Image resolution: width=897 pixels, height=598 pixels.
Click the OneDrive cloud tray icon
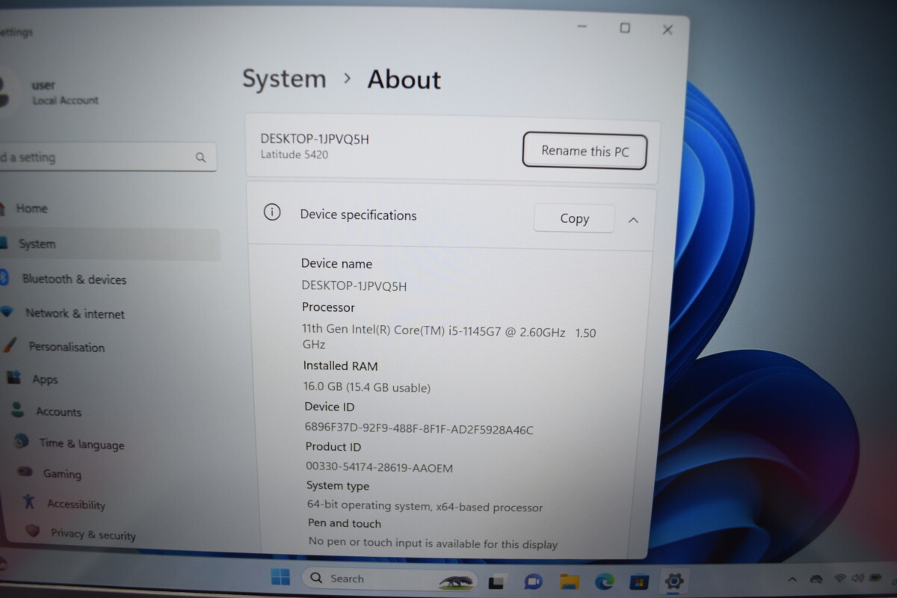click(816, 579)
